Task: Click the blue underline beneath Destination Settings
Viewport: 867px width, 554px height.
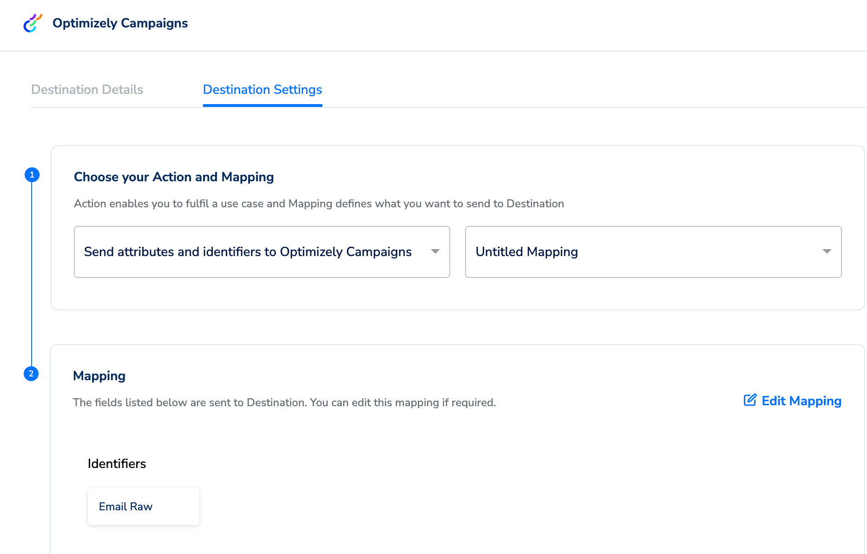Action: [263, 106]
